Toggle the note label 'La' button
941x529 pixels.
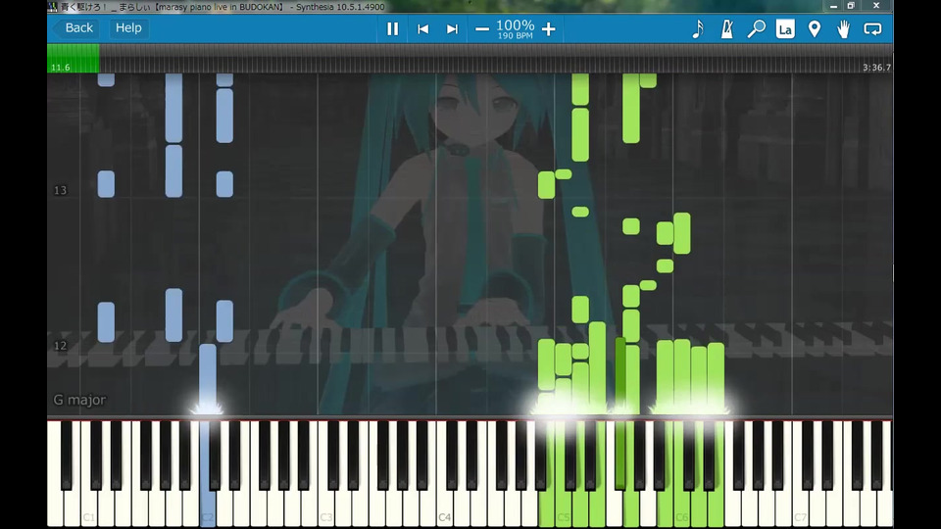tap(785, 28)
